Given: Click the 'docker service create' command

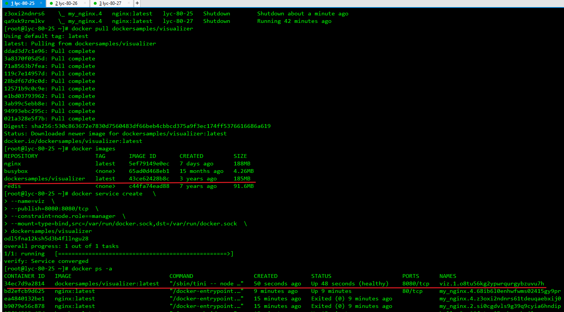Looking at the screenshot, I should [107, 193].
